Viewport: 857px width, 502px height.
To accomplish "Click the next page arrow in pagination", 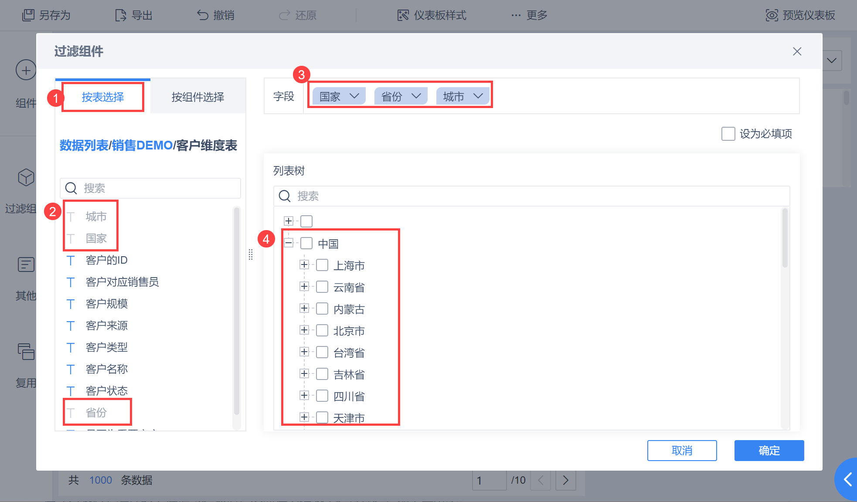I will click(x=565, y=480).
